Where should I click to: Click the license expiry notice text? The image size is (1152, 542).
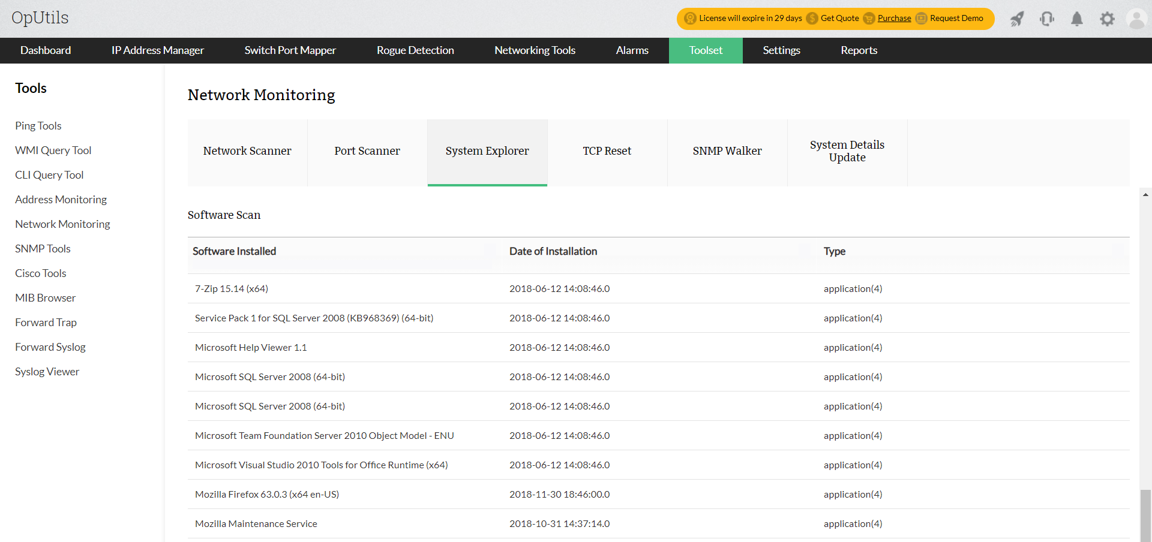click(751, 19)
